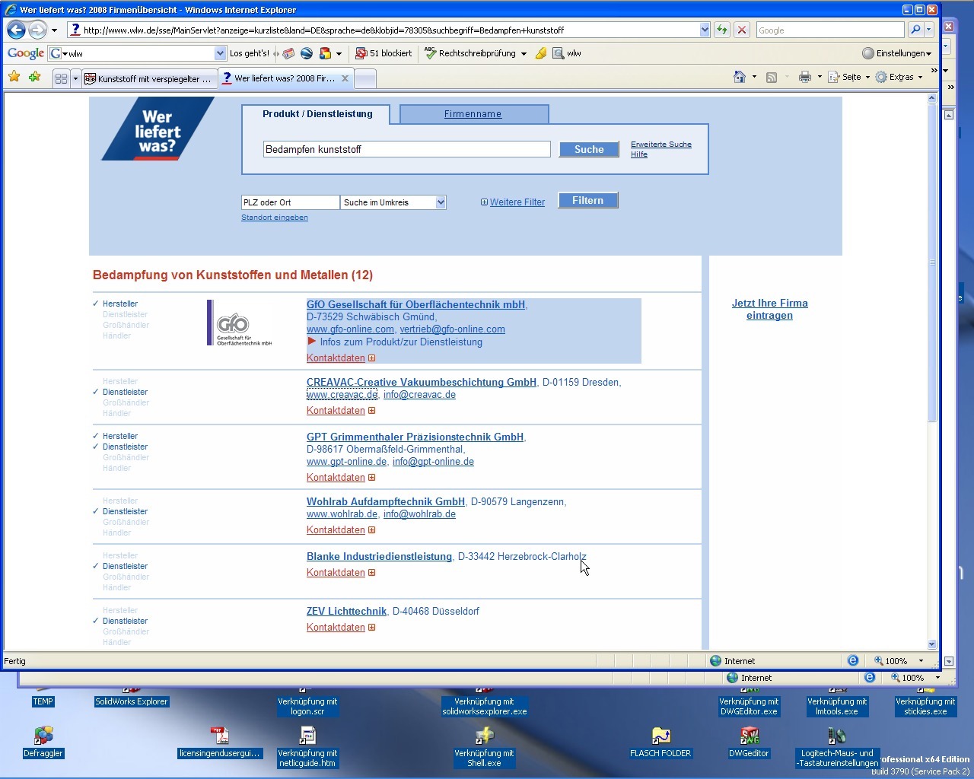Open a new blank browser tab
Screen dimensions: 974x779
(x=365, y=78)
